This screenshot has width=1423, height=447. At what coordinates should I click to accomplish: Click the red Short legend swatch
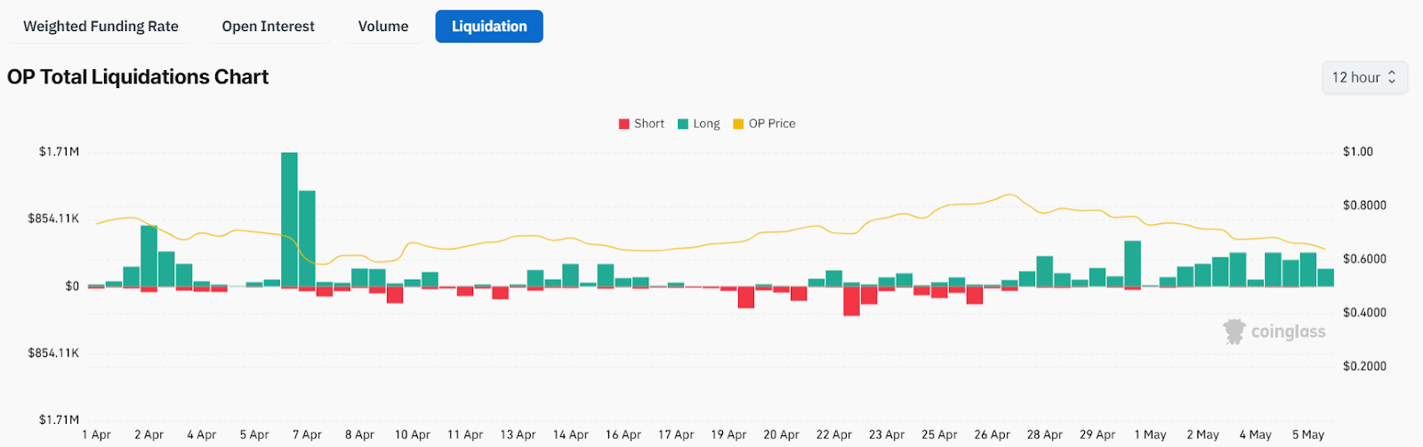click(x=624, y=124)
